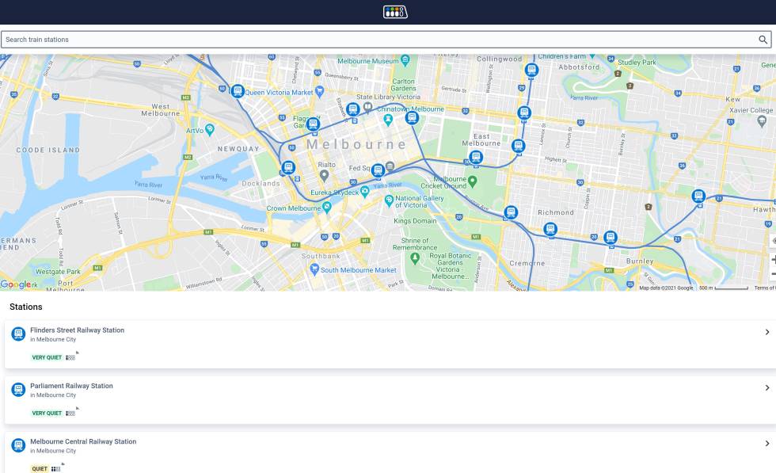Click Xavier College map pin
This screenshot has height=473, width=776.
click(762, 120)
